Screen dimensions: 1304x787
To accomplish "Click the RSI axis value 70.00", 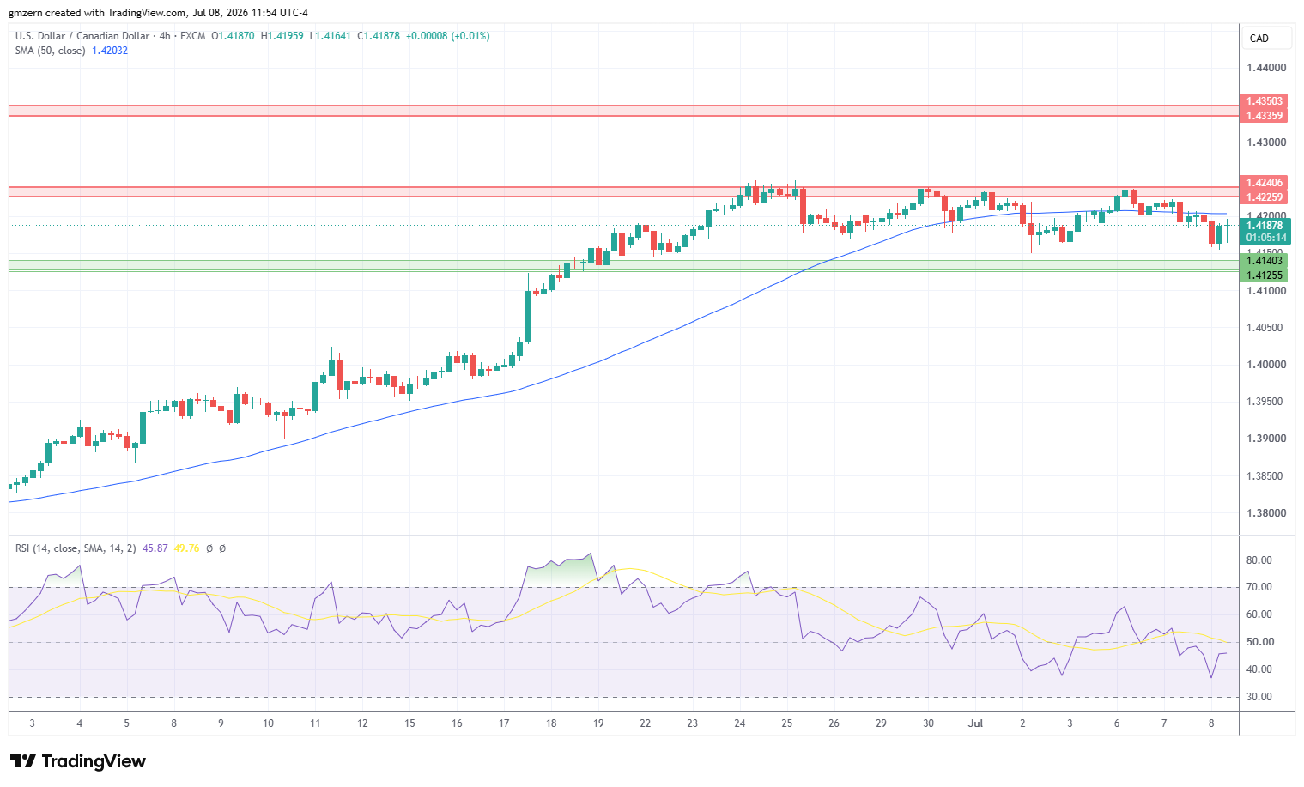I will click(1259, 587).
